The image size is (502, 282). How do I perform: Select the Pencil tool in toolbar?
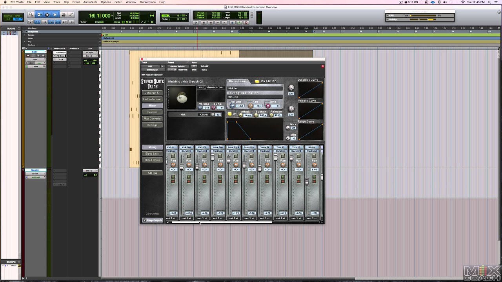[71, 15]
